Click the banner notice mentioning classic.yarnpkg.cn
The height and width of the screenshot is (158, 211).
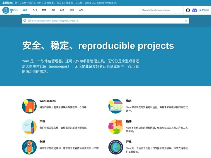66,3
